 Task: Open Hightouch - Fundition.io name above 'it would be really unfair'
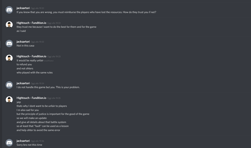[31, 56]
